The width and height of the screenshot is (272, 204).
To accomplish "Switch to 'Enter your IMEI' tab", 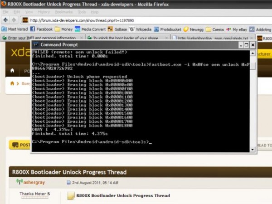I will coord(43,38).
